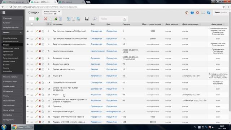Open 'Валюты' submenu item
The image size is (231, 130).
[6, 65]
